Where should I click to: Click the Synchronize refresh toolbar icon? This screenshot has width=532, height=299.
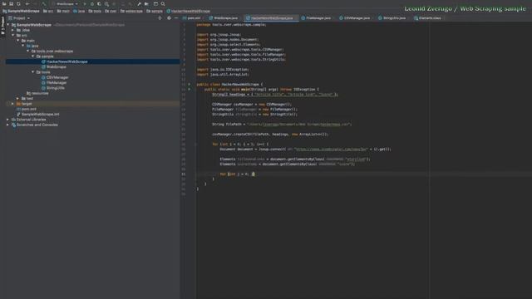tap(18, 4)
